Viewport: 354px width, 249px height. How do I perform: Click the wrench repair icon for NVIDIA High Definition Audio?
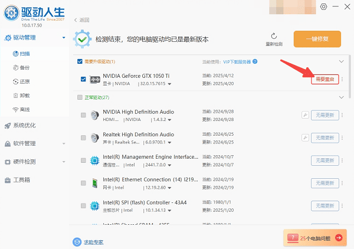click(x=305, y=115)
